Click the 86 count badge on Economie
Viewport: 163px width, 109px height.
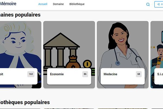click(85, 74)
